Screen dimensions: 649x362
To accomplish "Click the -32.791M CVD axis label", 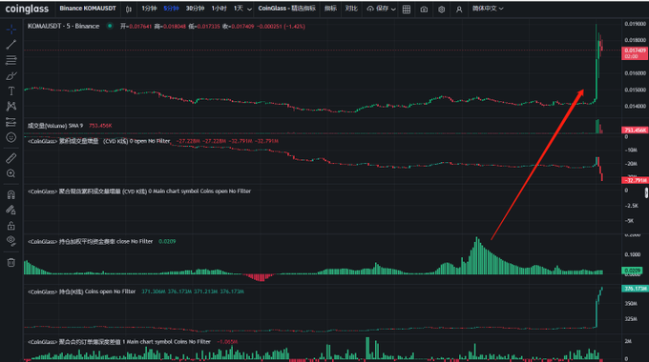I will 635,180.
